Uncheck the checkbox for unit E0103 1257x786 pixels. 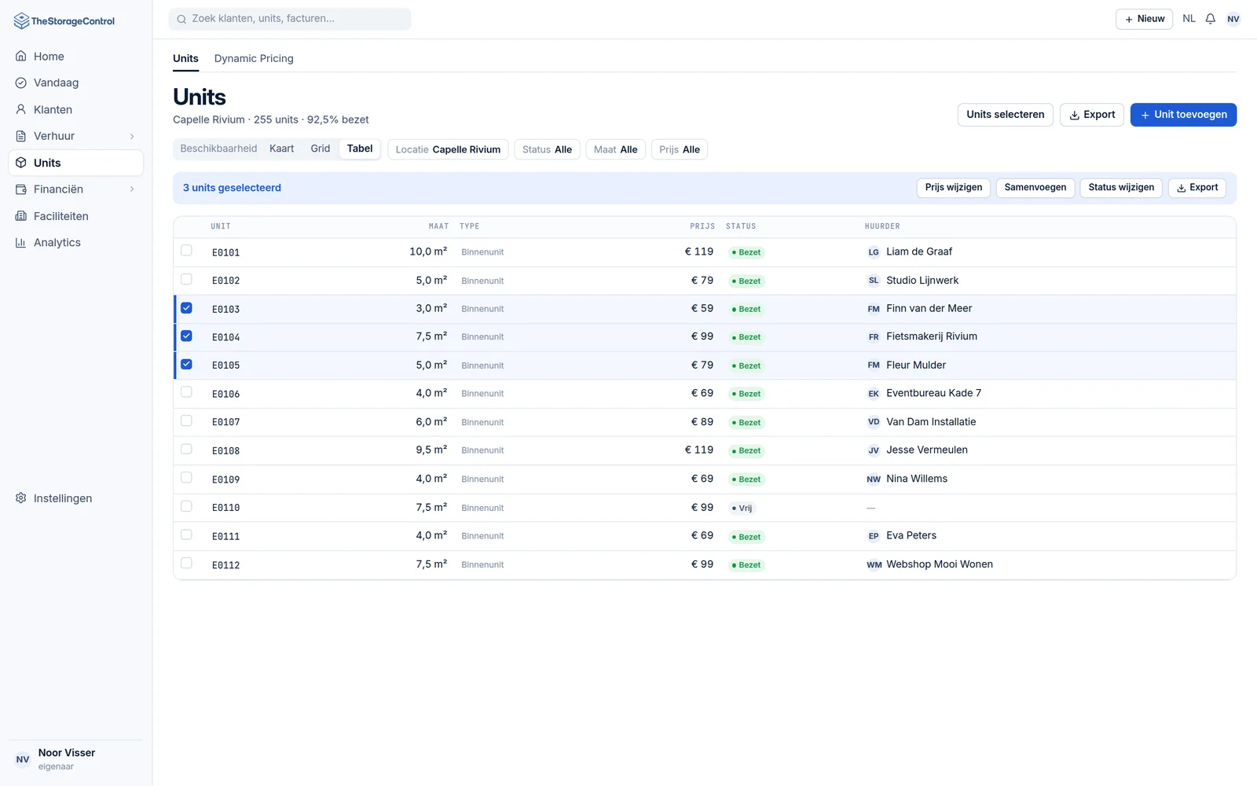[186, 308]
